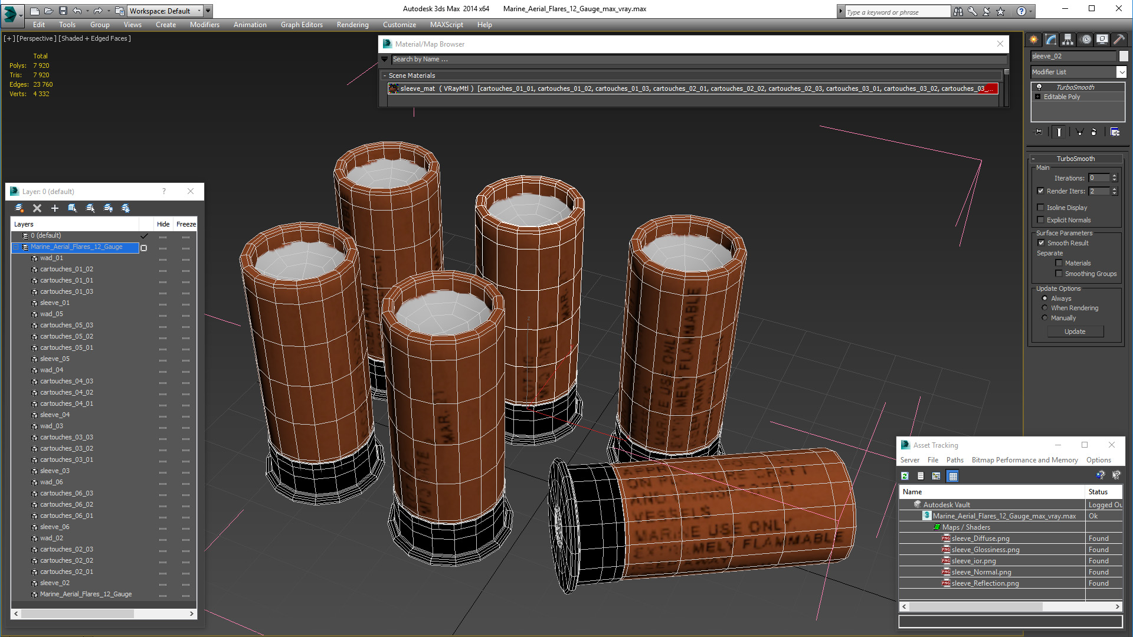
Task: Click Make Unique icon under modifier stack
Action: (x=1079, y=132)
